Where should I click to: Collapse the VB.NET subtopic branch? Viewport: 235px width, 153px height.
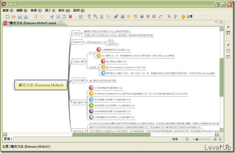pos(98,67)
